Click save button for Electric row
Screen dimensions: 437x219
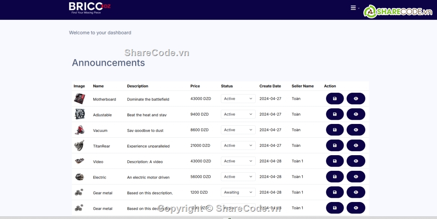334,177
